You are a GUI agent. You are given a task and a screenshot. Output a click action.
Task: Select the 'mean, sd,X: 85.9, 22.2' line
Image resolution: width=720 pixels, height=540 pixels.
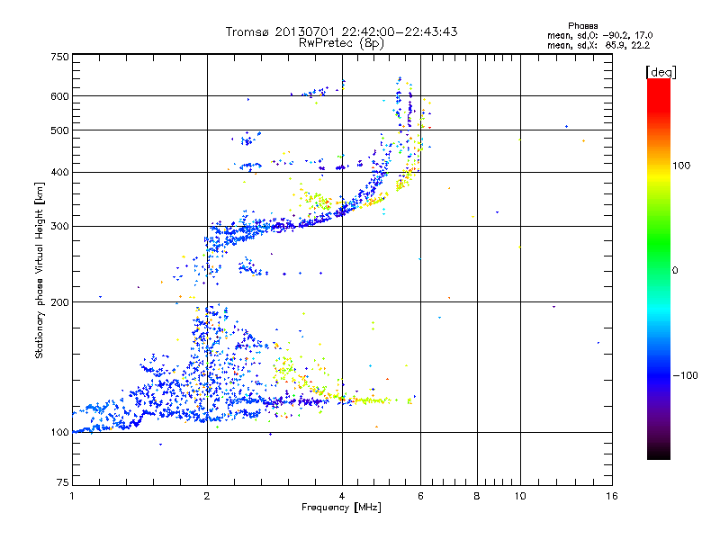(x=598, y=46)
